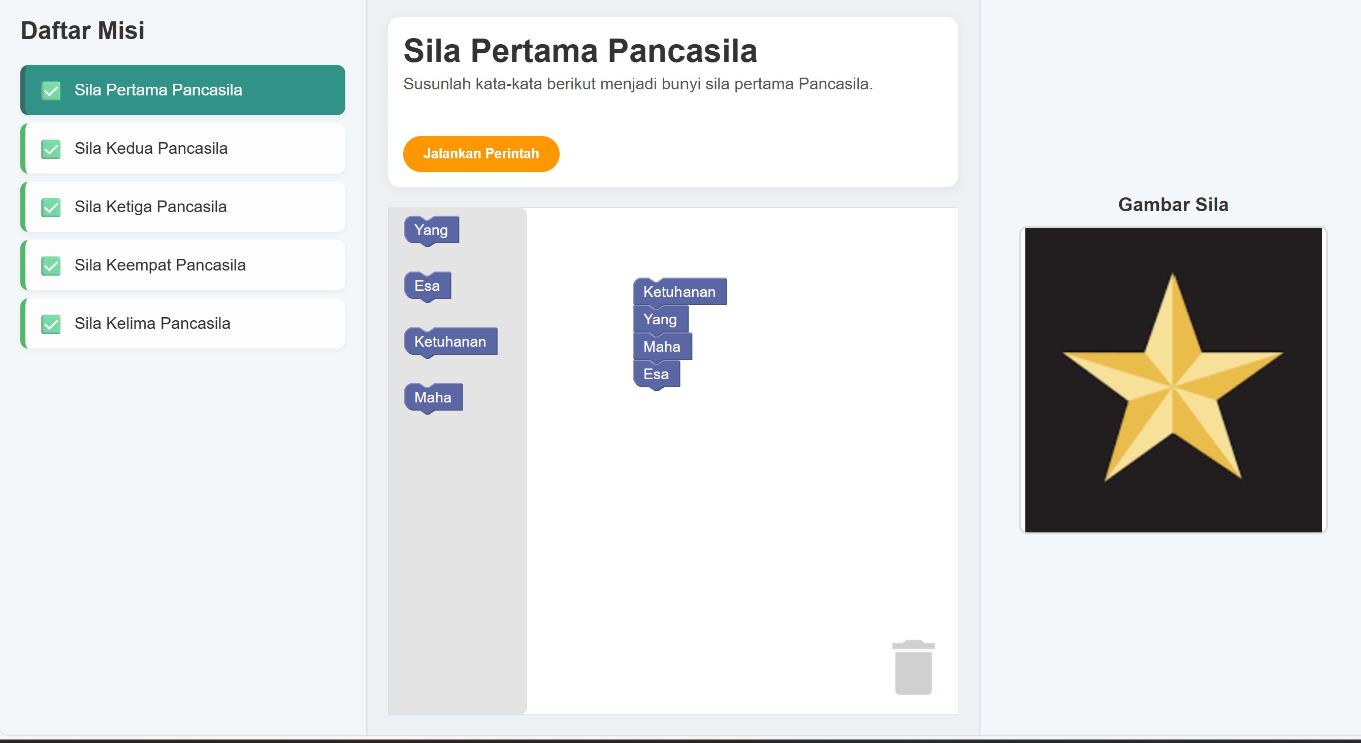The width and height of the screenshot is (1361, 743).
Task: Select the Esa block in the workspace stack
Action: pos(656,375)
